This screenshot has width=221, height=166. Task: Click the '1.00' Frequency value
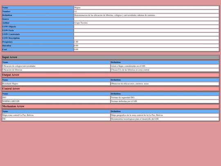point(146,42)
